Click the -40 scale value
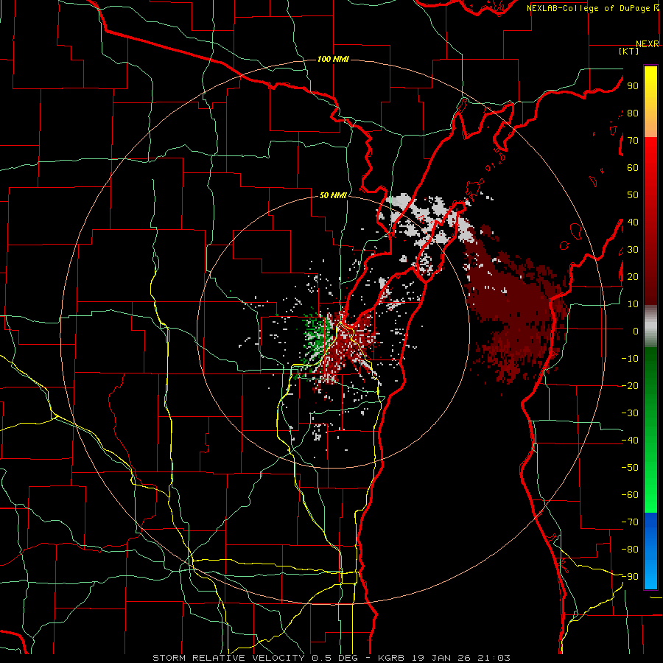Image resolution: width=663 pixels, height=663 pixels. [x=630, y=441]
